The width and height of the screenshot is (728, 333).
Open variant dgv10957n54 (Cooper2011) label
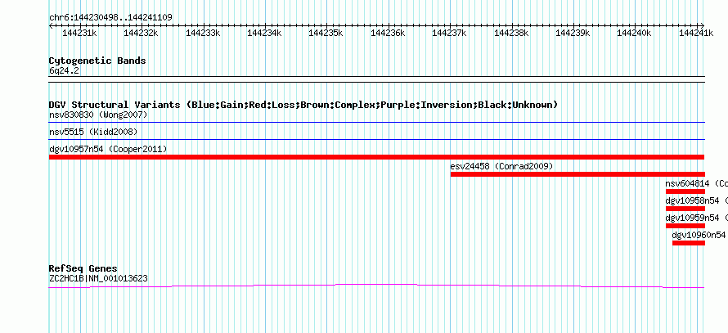point(108,149)
